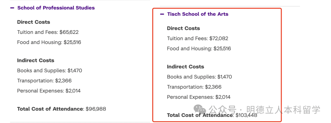This screenshot has width=331, height=123.
Task: Collapse the School of Professional Studies minus icon
Action: click(x=12, y=8)
